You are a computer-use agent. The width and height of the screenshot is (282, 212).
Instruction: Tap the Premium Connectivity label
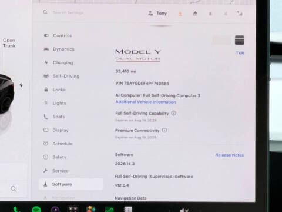pos(137,130)
